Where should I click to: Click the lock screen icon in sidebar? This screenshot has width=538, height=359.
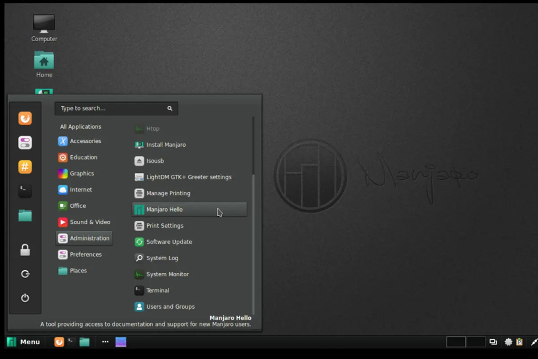coord(25,250)
